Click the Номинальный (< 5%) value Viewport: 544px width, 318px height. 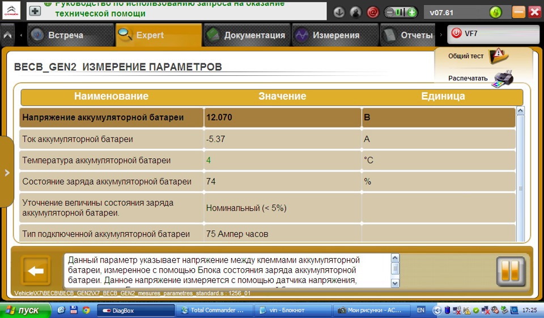click(246, 208)
